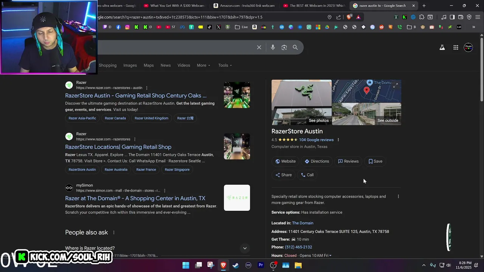
Task: Open 'RazerStore Austin - Gaming Retail Shop' result
Action: click(136, 96)
